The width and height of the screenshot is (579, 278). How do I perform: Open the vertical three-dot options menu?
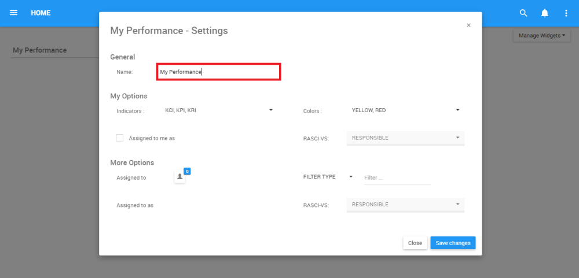click(566, 13)
